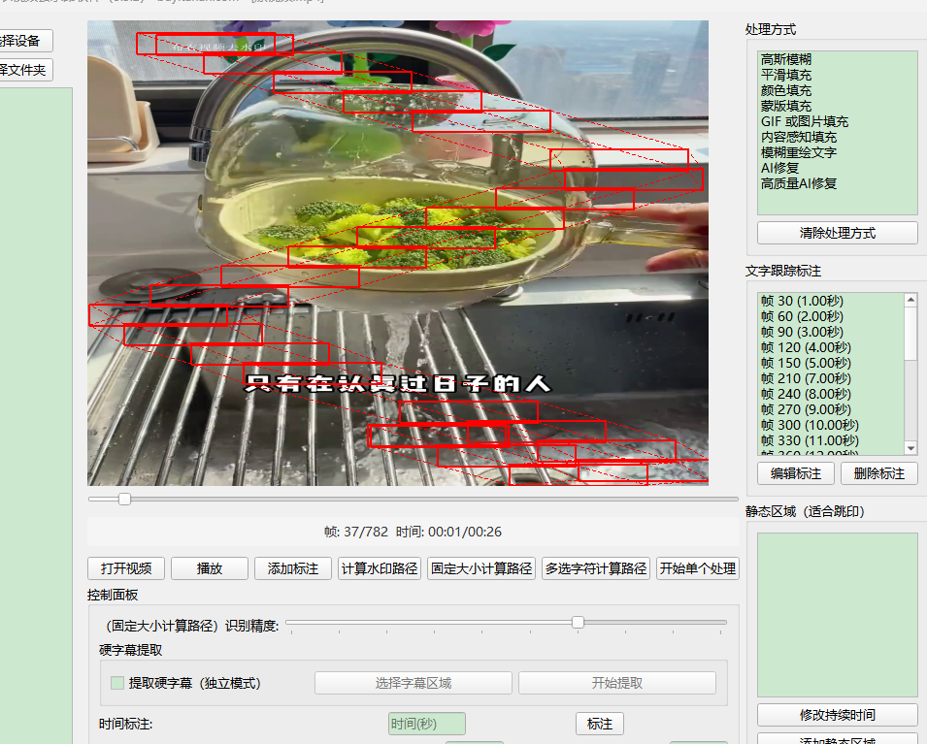Select annotation 帧 330 (11.00秒)
Viewport: 927px width, 744px height.
coord(810,440)
